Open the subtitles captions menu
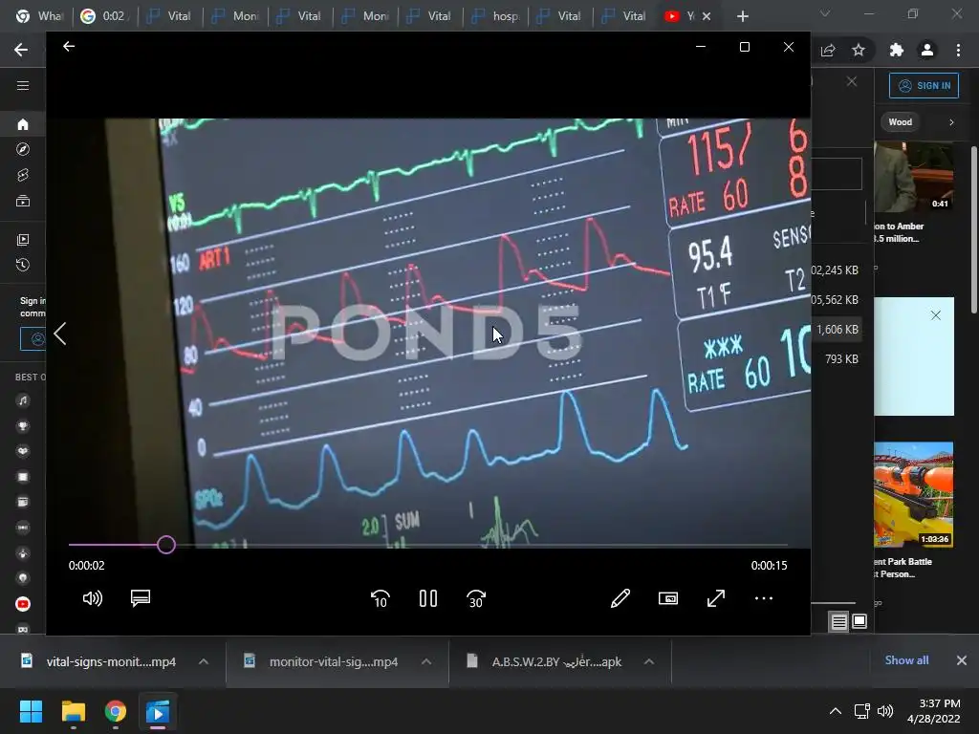Image resolution: width=979 pixels, height=734 pixels. click(141, 598)
